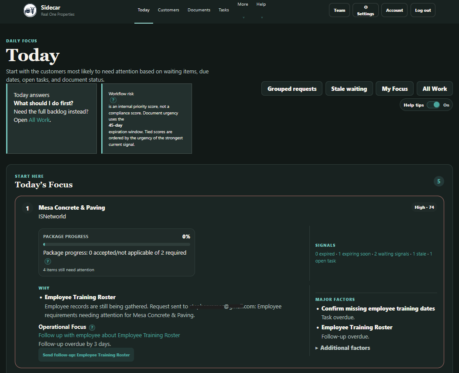The image size is (459, 373).
Task: Open the follow up with employee link
Action: click(109, 335)
